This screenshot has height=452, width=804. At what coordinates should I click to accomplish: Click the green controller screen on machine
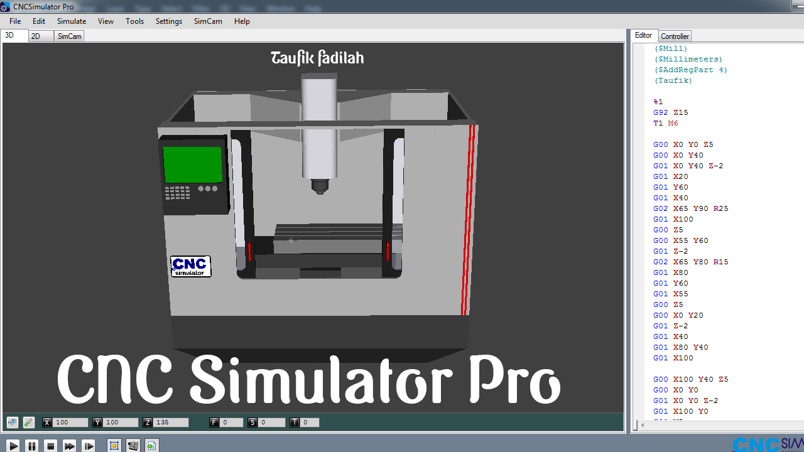tap(192, 164)
